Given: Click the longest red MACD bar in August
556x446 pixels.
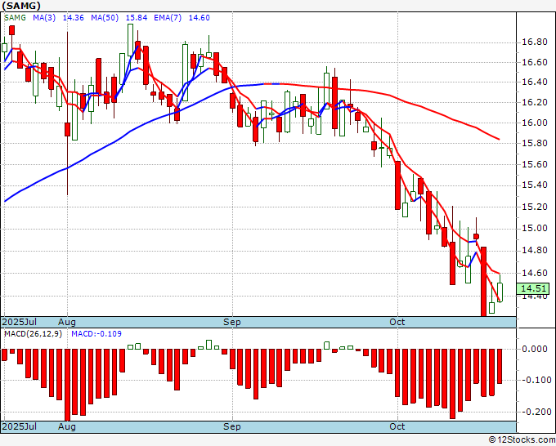Looking at the screenshot, I should 67,385.
